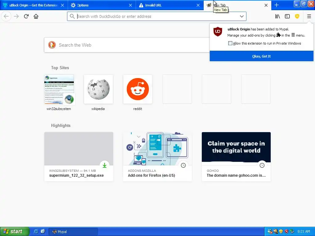Screen dimensions: 315x236
Task: Open the Library toolbar icon
Action: (x=277, y=16)
